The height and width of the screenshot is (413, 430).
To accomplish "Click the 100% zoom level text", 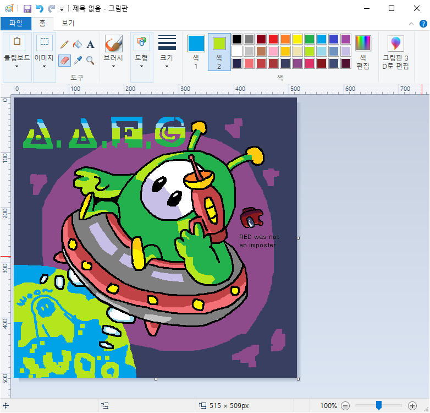I will tap(328, 406).
